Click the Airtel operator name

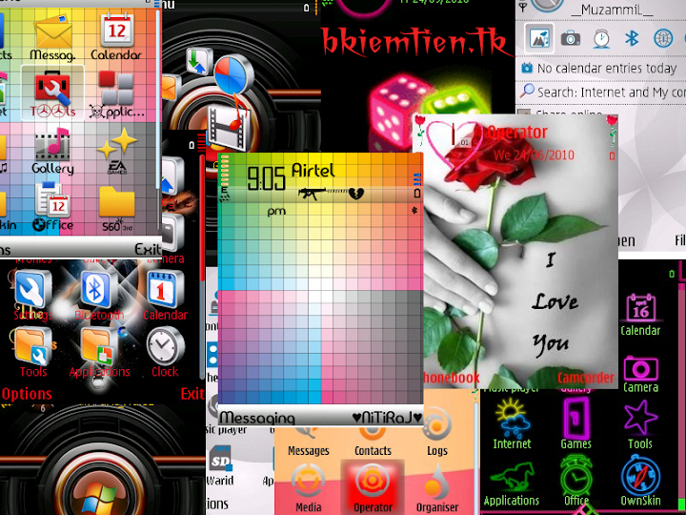[x=313, y=171]
